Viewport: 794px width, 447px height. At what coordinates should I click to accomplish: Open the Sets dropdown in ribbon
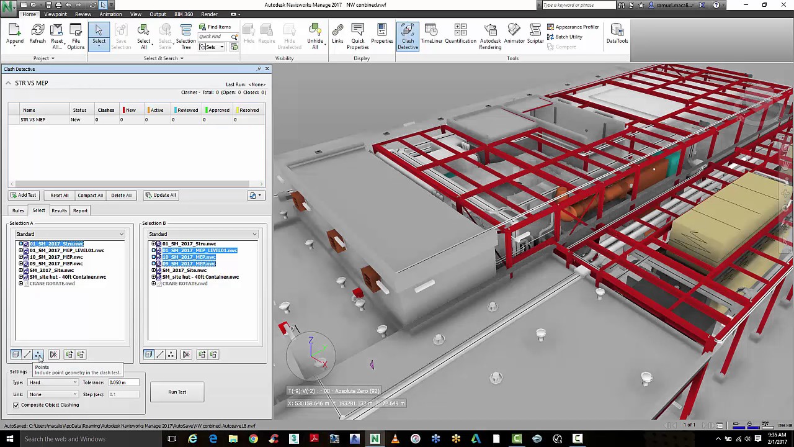click(212, 47)
